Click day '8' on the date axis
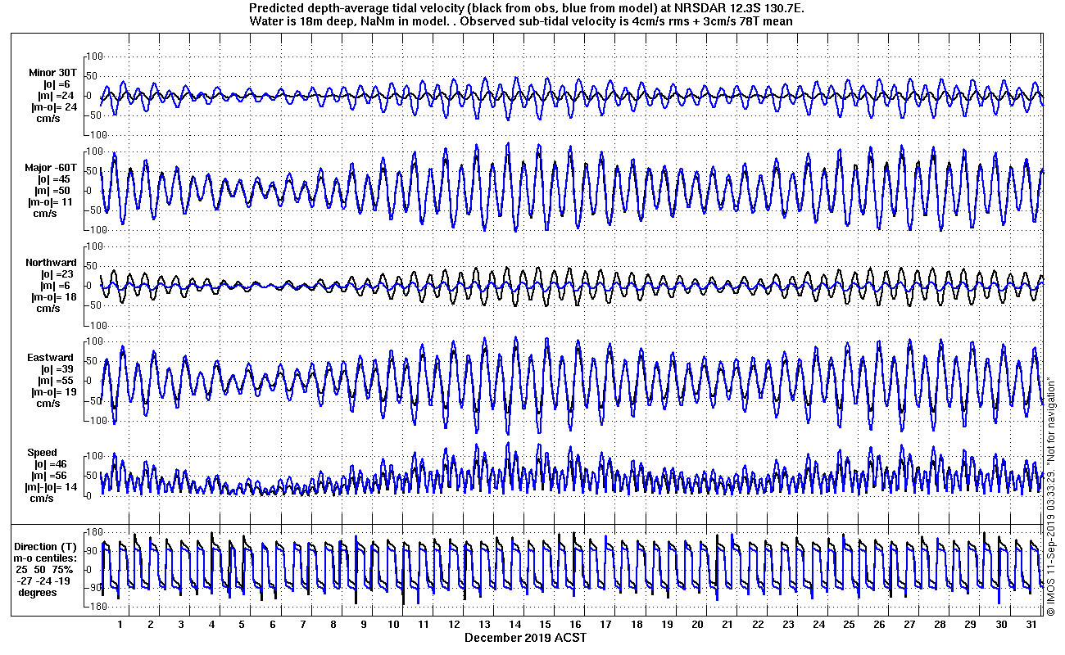The height and width of the screenshot is (655, 1065). pos(333,625)
